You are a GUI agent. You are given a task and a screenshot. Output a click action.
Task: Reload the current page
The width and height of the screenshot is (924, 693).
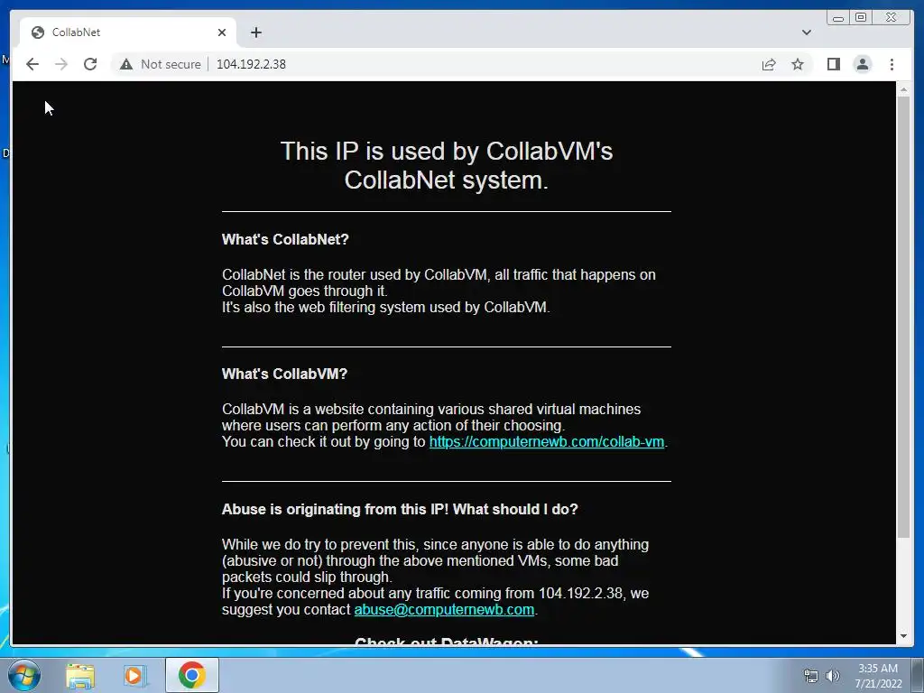coord(90,64)
